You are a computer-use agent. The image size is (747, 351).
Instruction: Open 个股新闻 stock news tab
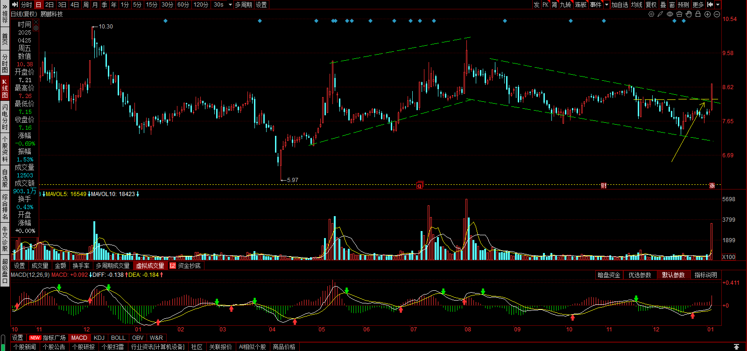(x=25, y=347)
